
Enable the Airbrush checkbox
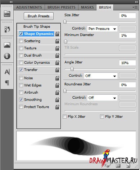tap(21, 93)
